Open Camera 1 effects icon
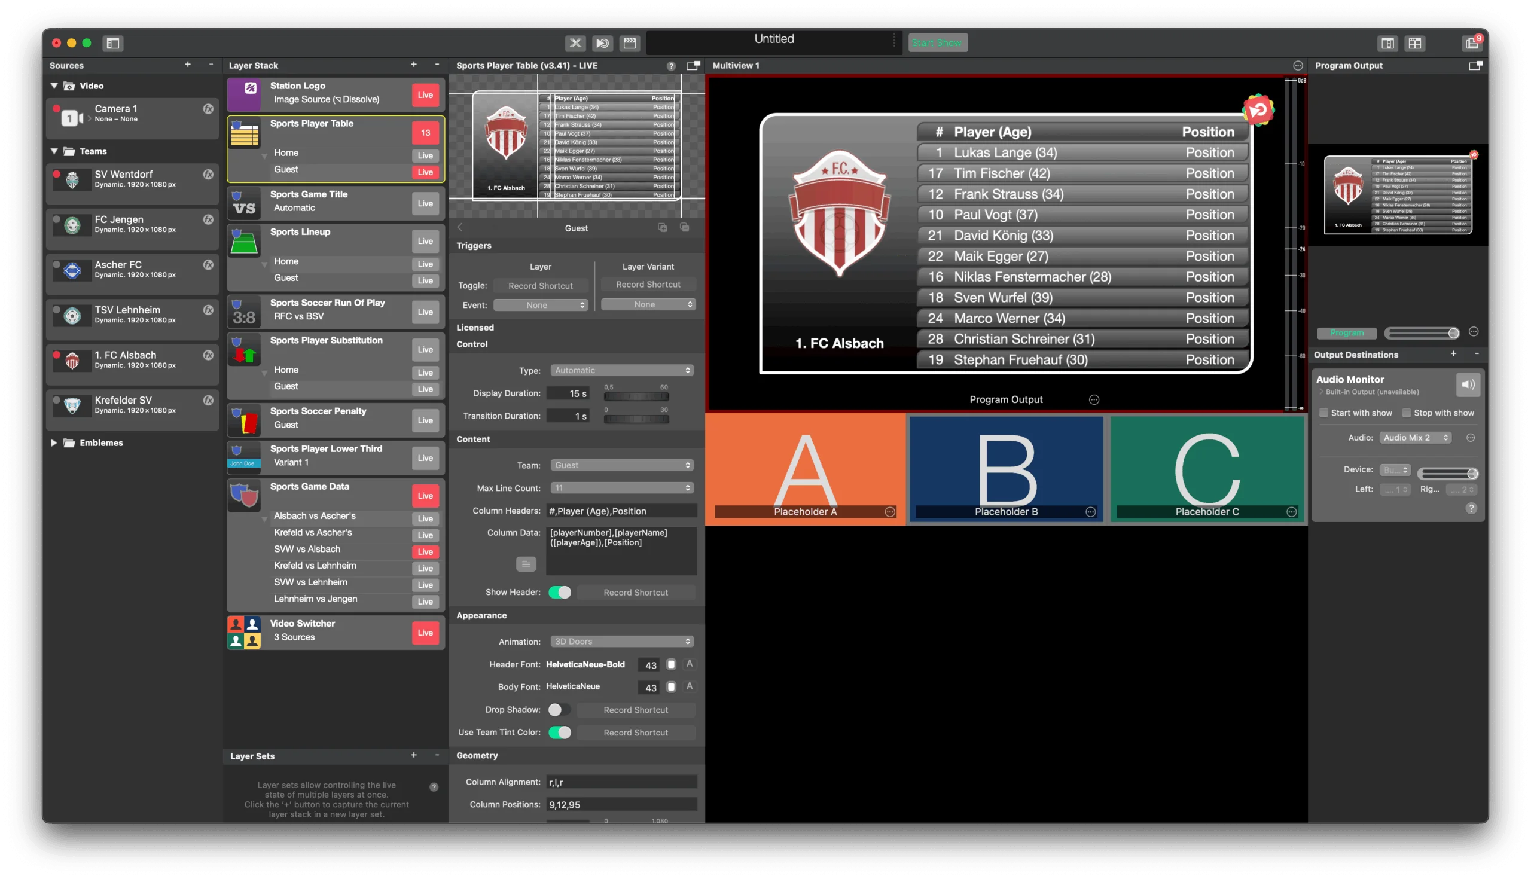The image size is (1531, 879). point(208,109)
